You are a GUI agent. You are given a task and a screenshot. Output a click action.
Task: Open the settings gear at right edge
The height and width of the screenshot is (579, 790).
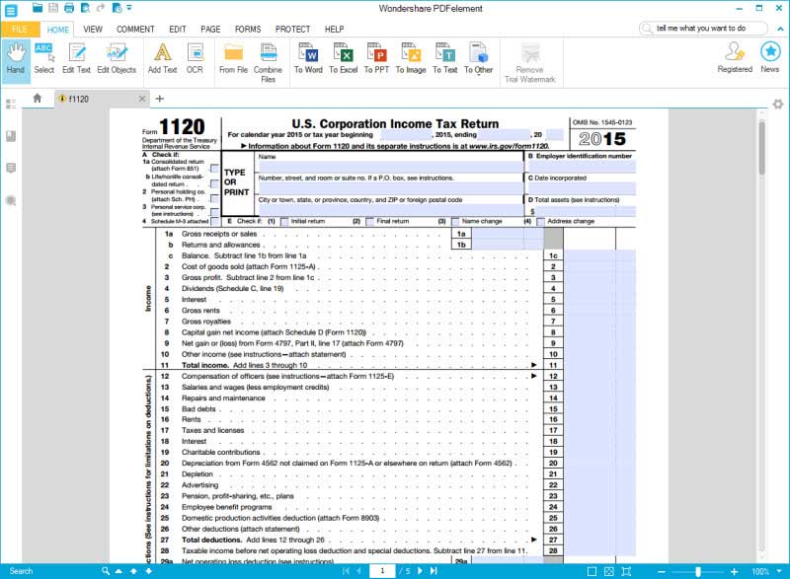pyautogui.click(x=778, y=105)
